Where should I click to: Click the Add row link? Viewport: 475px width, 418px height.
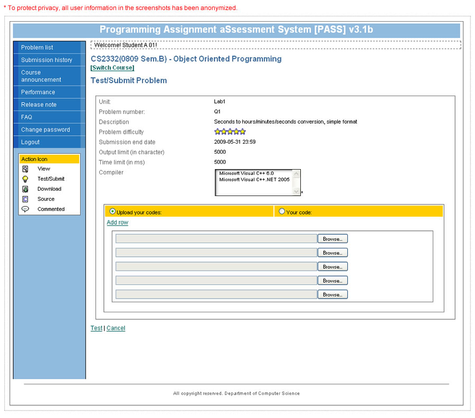117,223
